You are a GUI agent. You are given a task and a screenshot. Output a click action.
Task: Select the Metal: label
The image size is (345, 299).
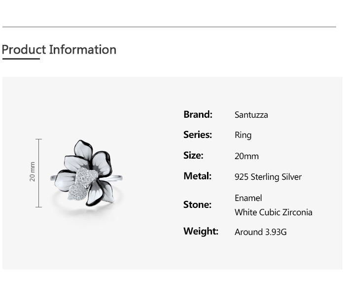pyautogui.click(x=197, y=176)
